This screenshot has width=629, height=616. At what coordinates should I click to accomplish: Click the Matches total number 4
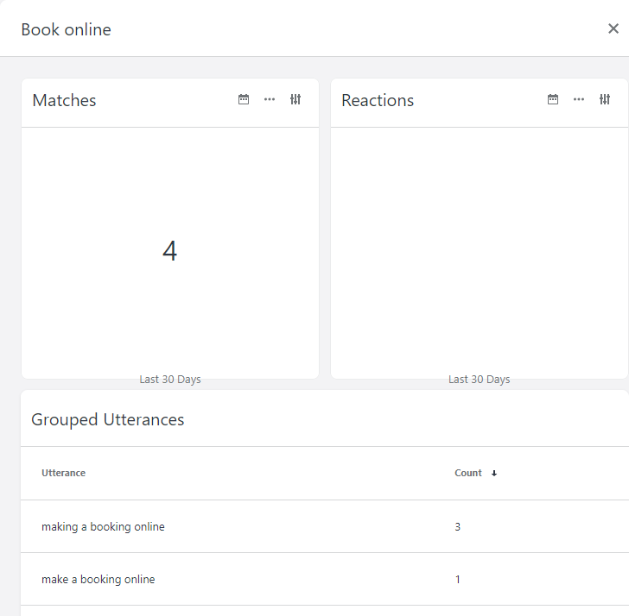[169, 251]
